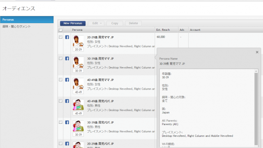263x148 pixels.
Task: Click Facebook icon for 20-29歳 育児パパ JP
Action: tap(67, 144)
